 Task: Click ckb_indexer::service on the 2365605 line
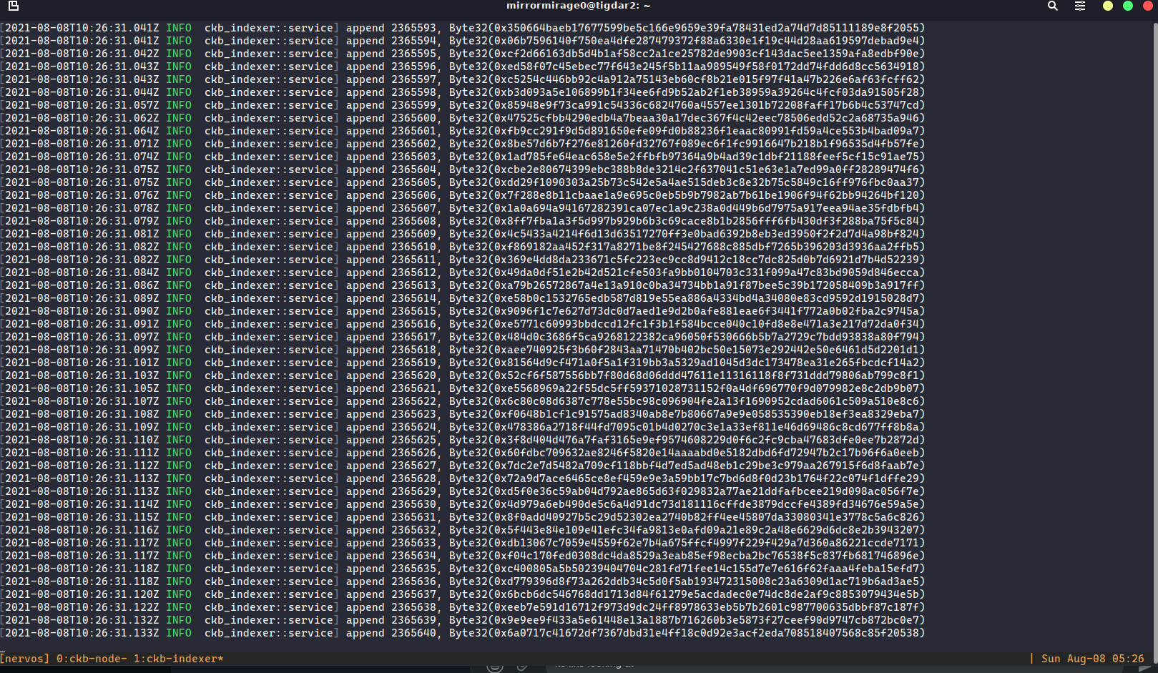269,182
